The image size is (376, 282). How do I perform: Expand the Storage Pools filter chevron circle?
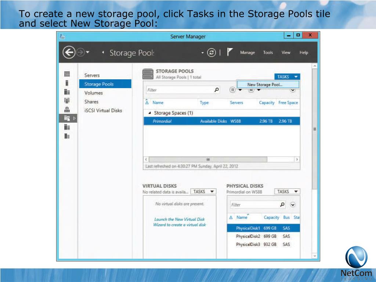click(x=293, y=91)
